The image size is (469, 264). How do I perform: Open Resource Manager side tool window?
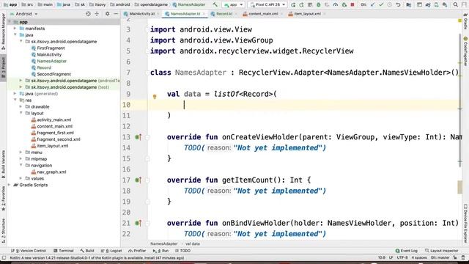3,32
